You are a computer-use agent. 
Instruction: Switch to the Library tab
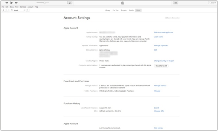pos(108,10)
